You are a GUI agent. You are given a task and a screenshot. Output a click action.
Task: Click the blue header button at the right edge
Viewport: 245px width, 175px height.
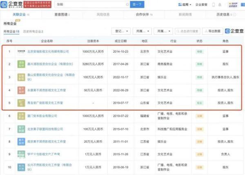[243, 4]
